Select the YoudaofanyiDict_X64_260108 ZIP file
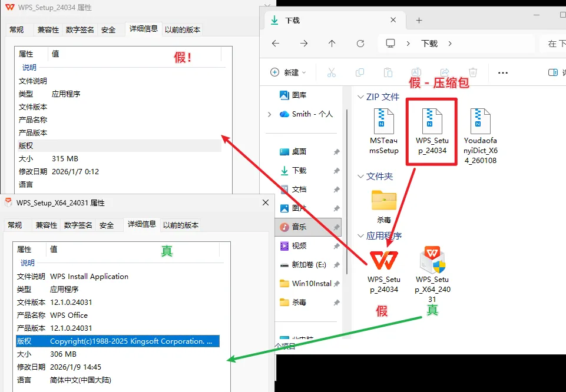 [481, 137]
